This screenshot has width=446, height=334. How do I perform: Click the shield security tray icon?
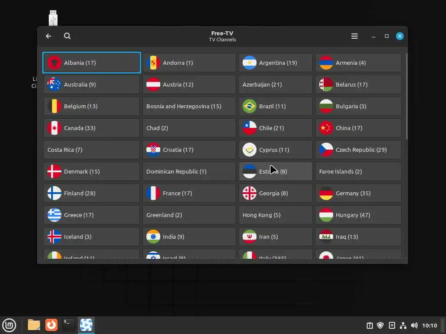380,325
